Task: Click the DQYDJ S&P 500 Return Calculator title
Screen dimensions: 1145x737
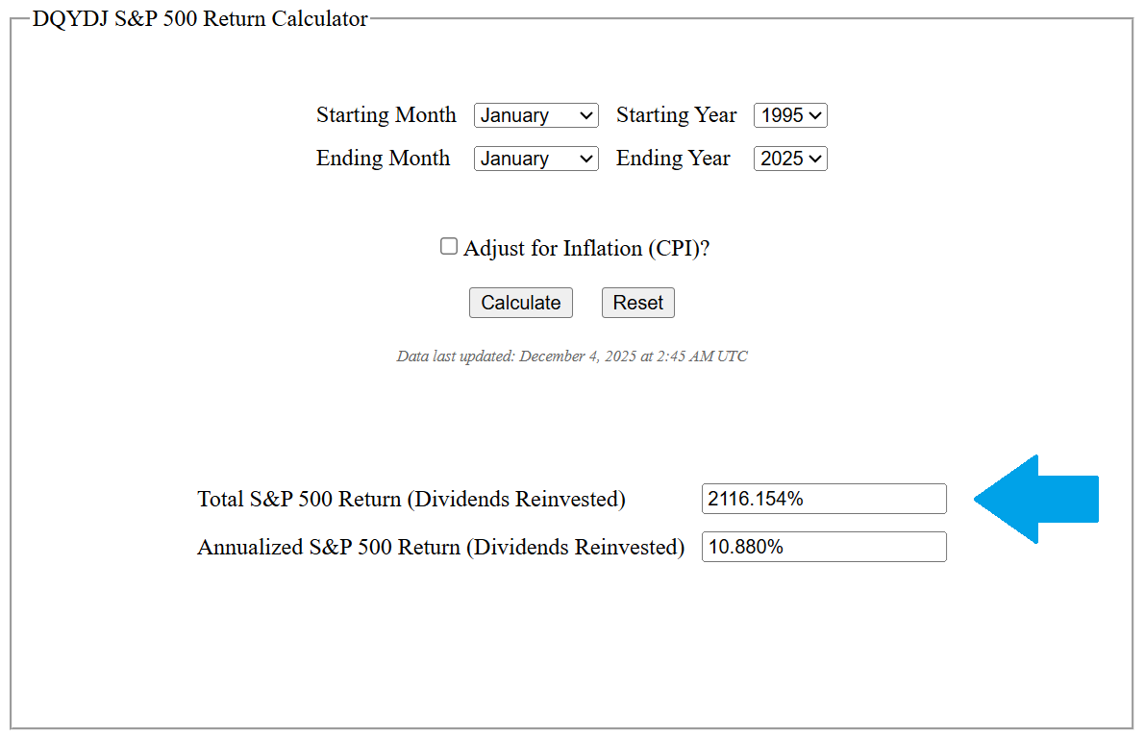Action: click(200, 19)
